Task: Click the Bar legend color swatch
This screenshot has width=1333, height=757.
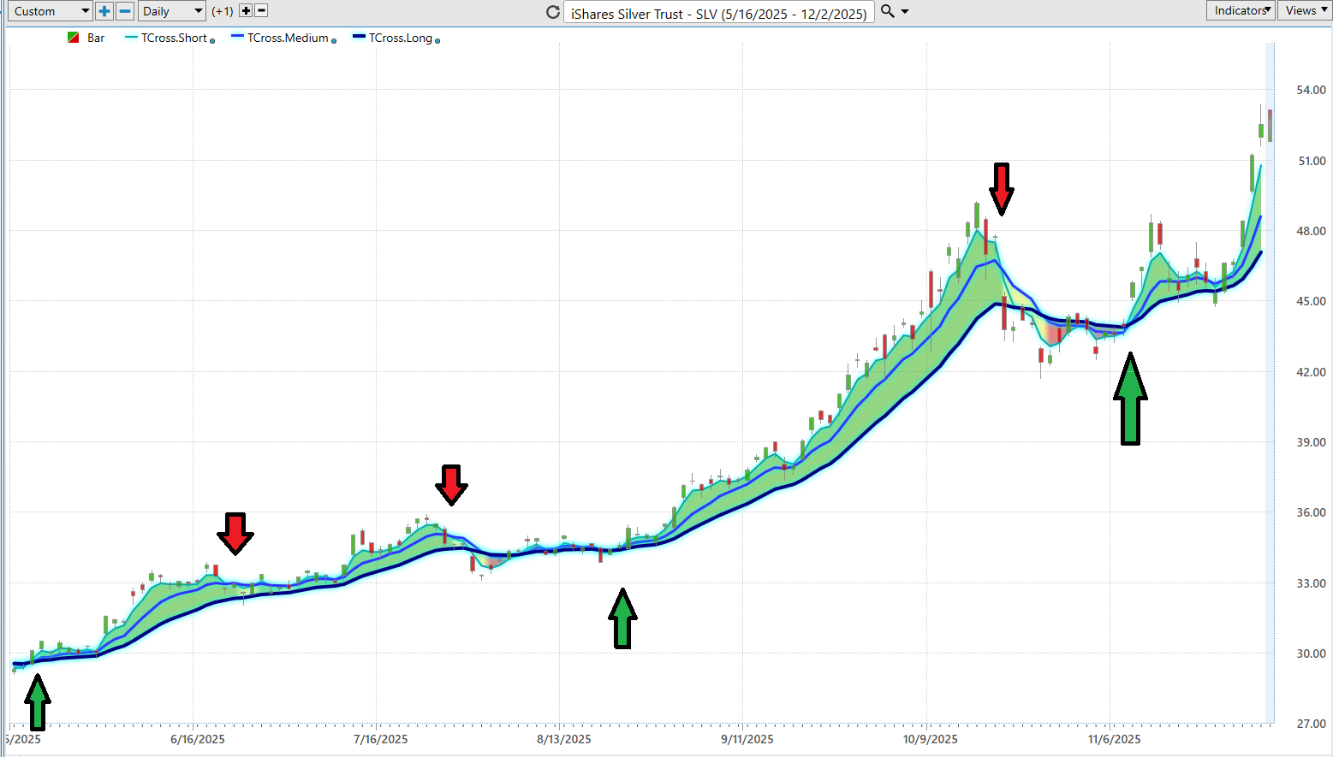Action: click(x=74, y=38)
